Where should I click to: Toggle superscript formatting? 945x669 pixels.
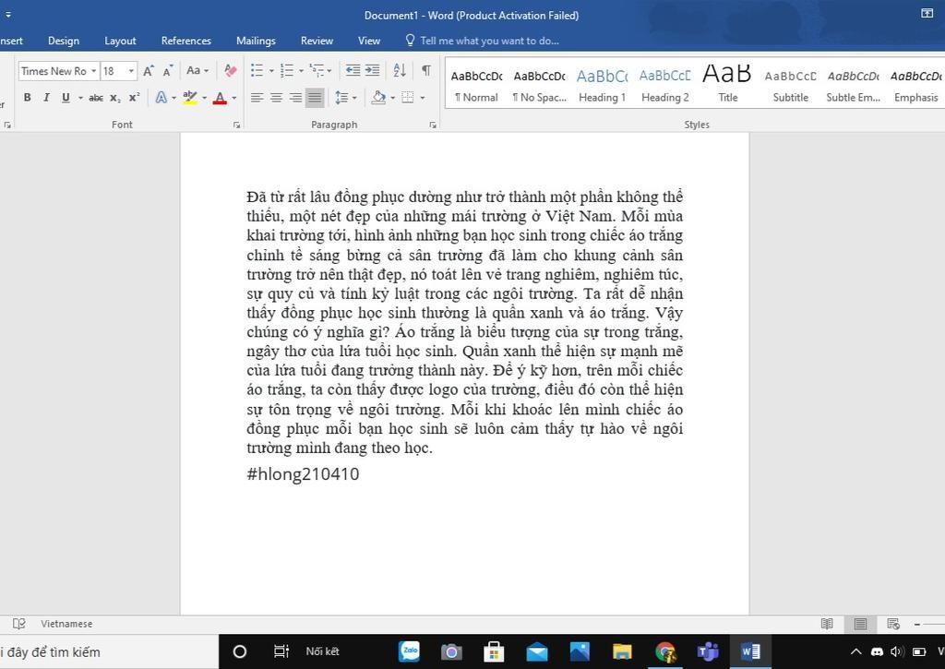[134, 97]
